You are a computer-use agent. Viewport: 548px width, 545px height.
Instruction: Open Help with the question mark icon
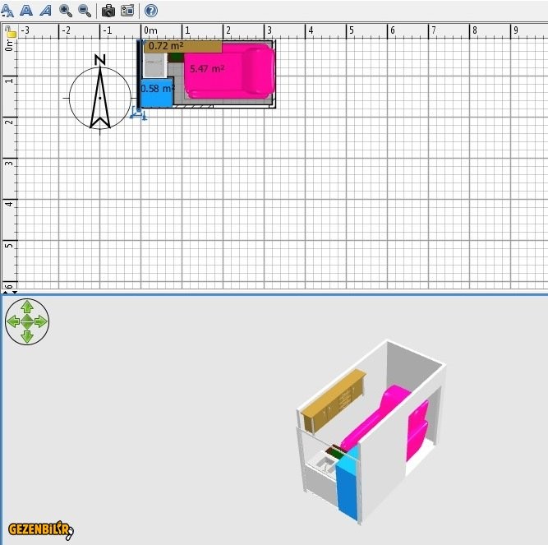[x=151, y=11]
